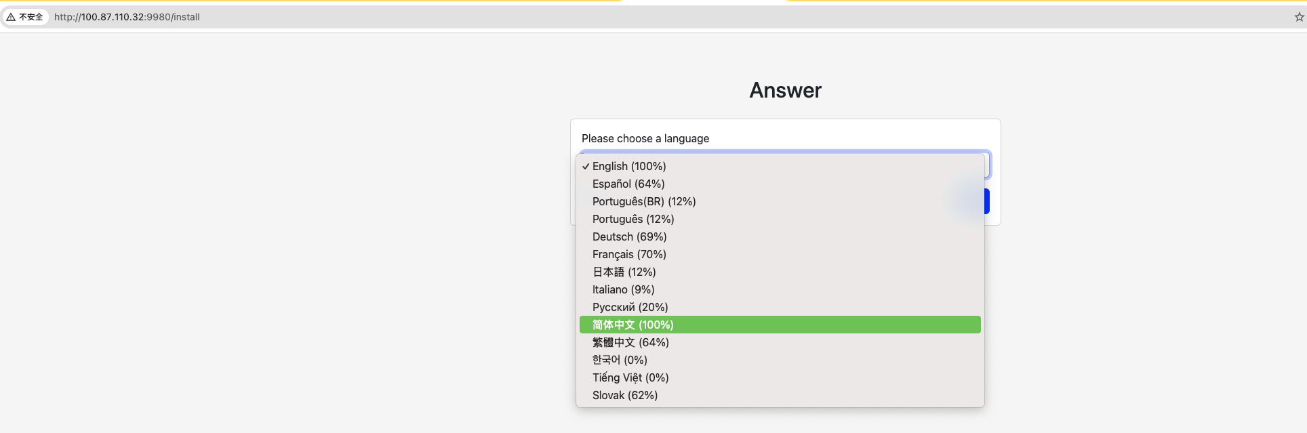
Task: Pick Português (12%) language option
Action: [x=633, y=219]
